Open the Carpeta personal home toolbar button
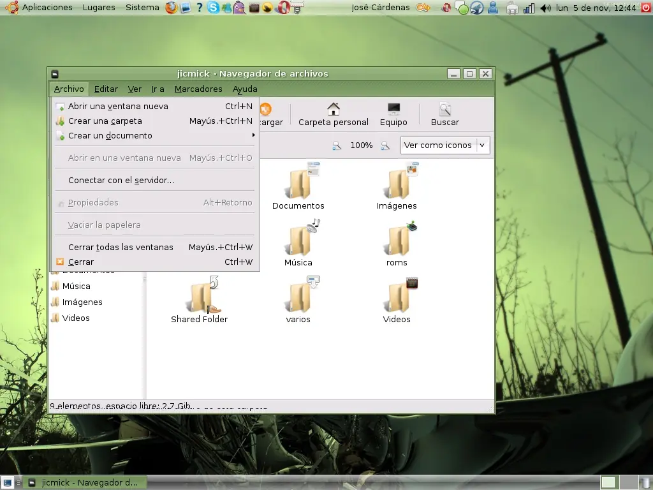 point(333,115)
